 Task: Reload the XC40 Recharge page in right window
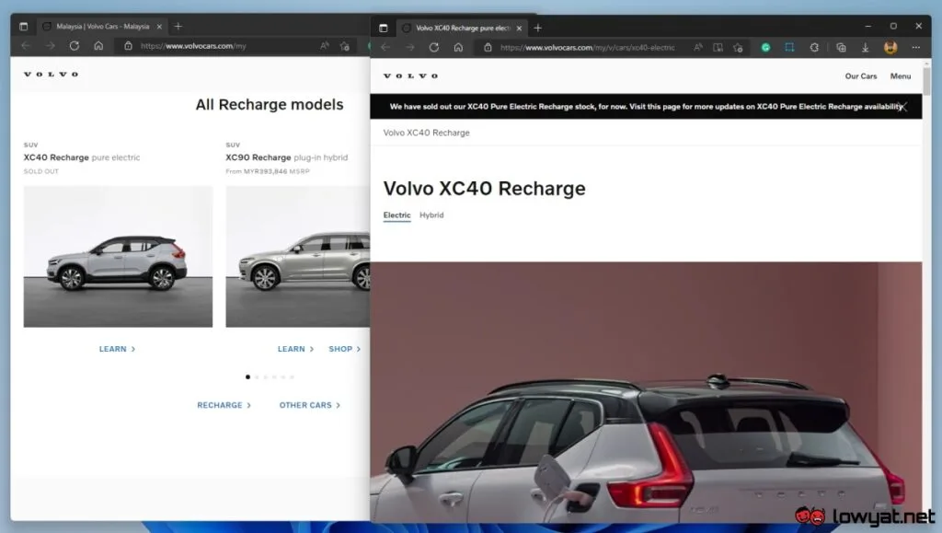[434, 48]
